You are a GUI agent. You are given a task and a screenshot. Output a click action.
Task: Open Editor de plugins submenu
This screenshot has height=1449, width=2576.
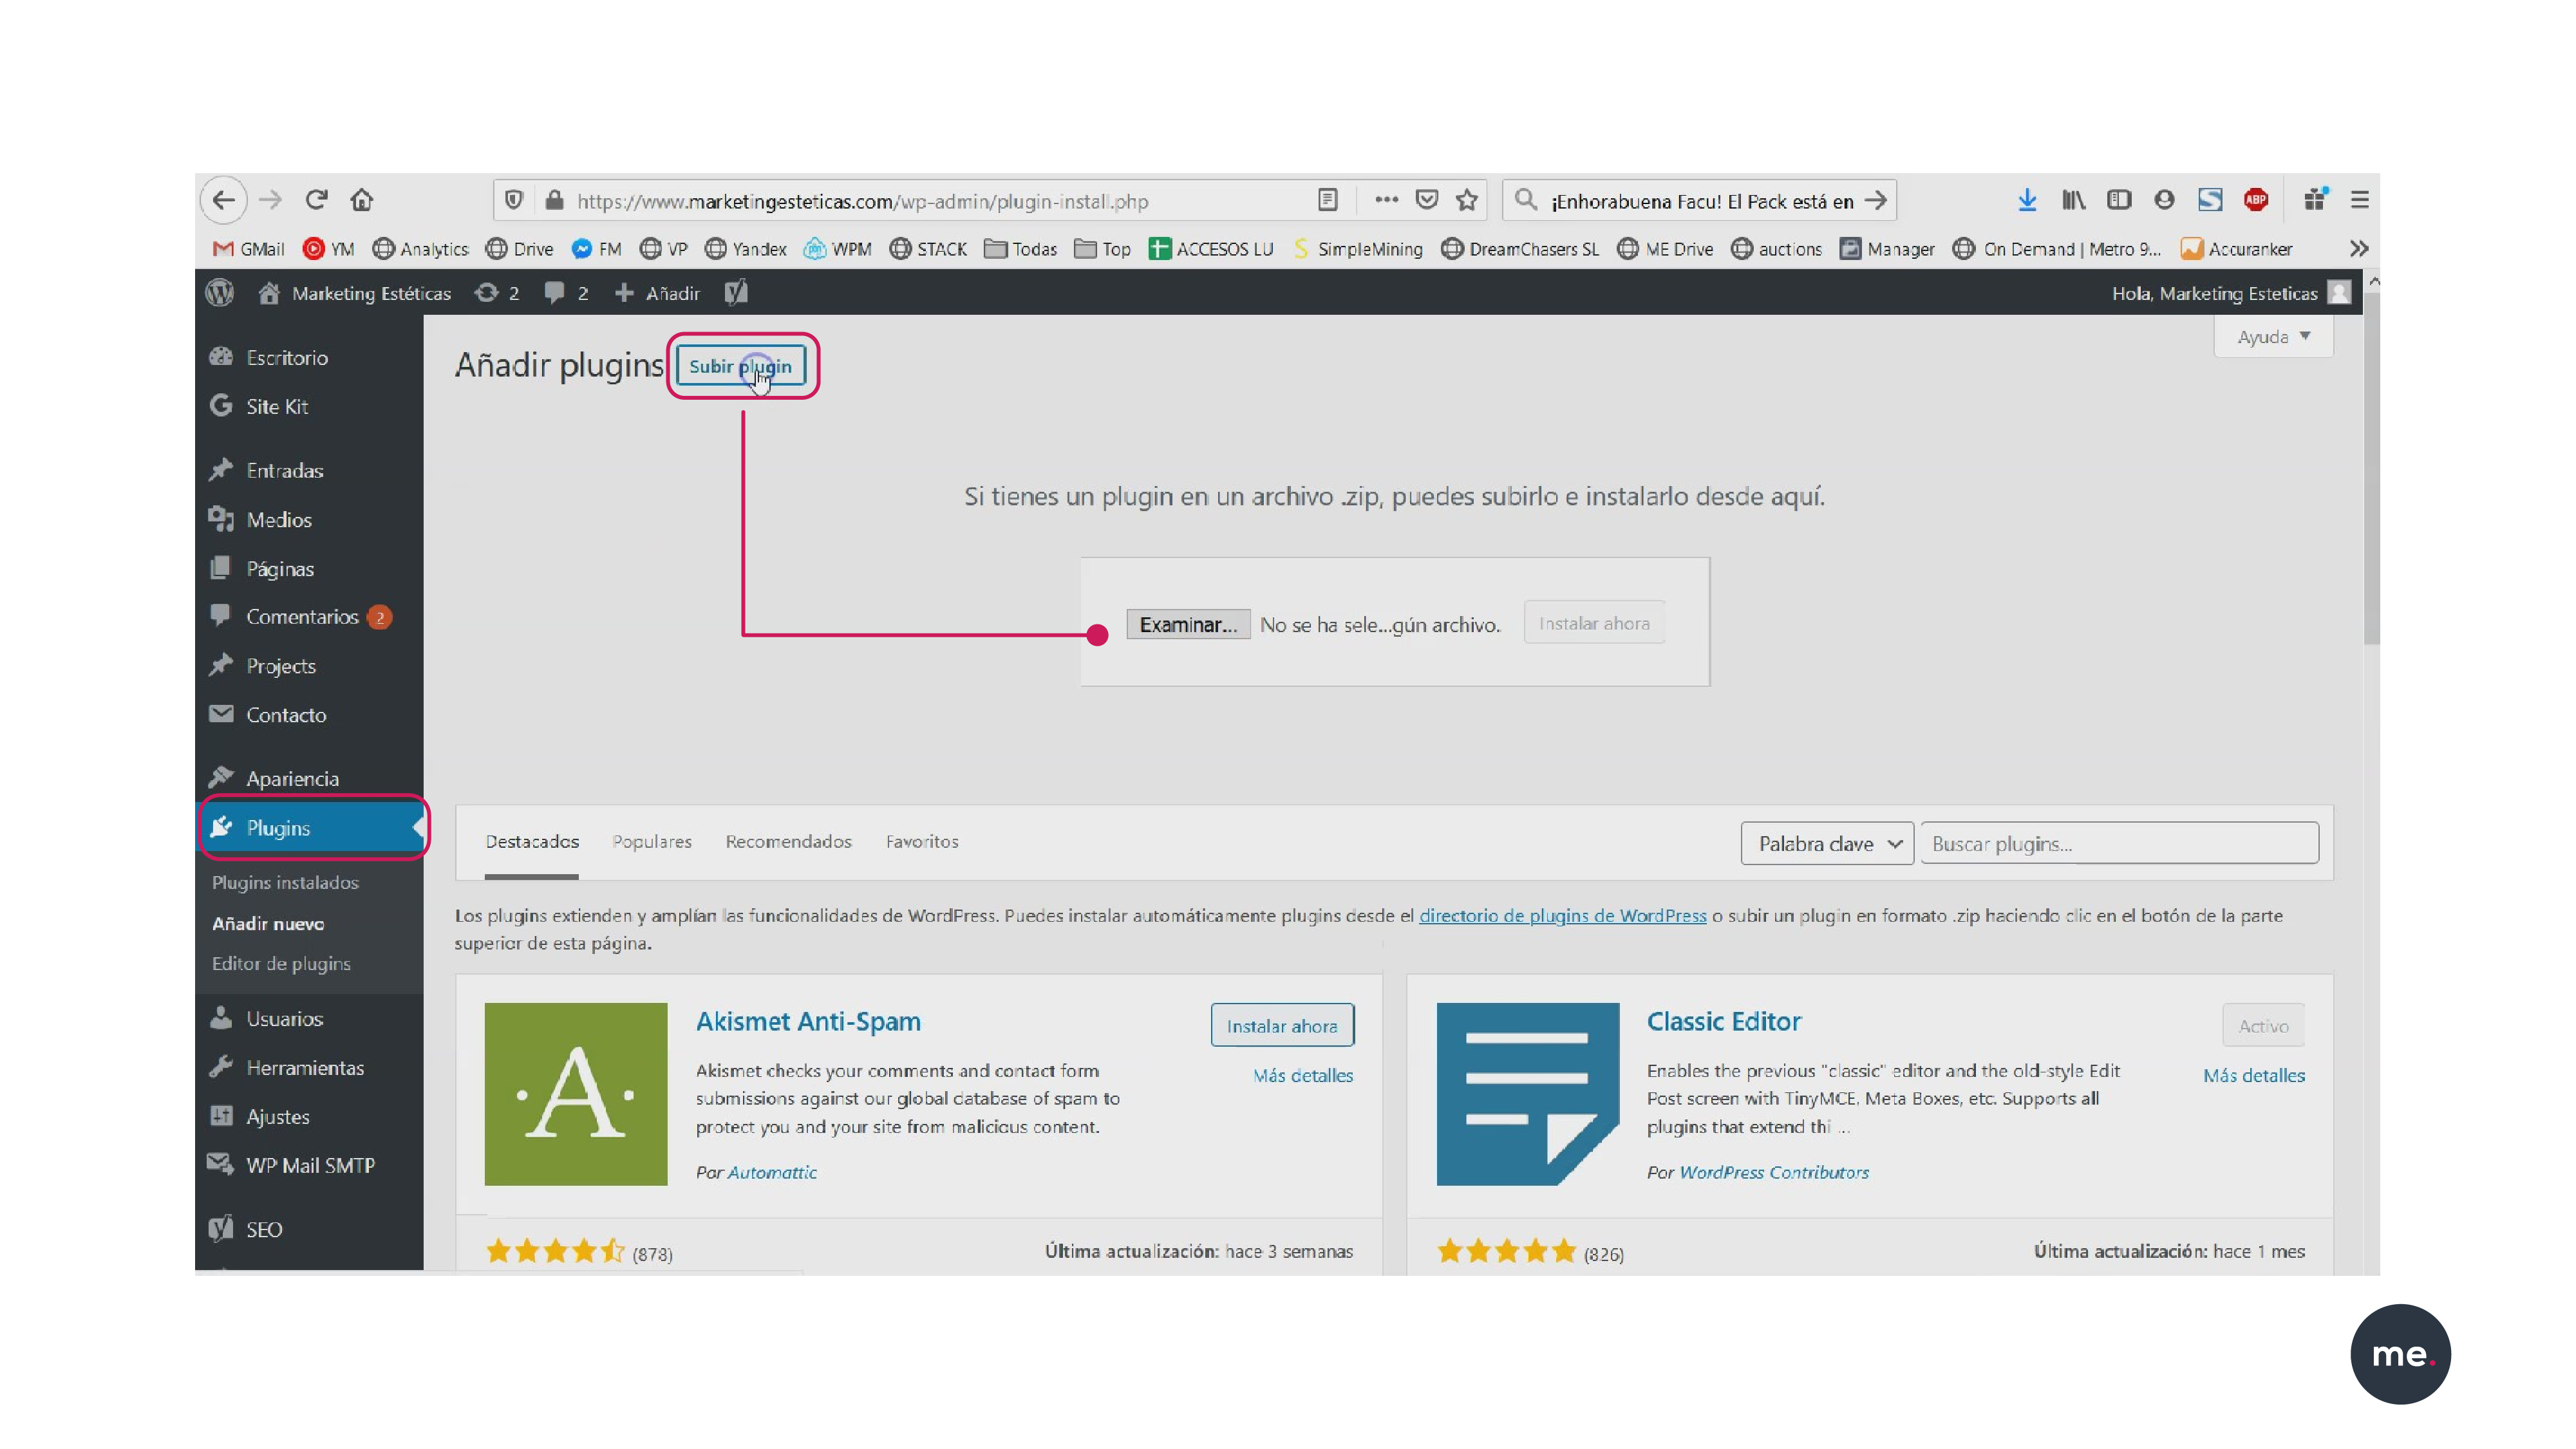[x=281, y=964]
